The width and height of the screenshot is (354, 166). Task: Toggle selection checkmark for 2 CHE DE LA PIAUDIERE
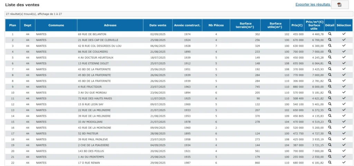coord(344,145)
